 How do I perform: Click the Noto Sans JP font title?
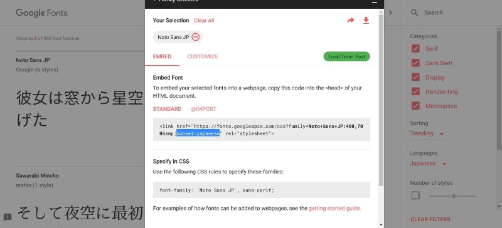click(33, 60)
